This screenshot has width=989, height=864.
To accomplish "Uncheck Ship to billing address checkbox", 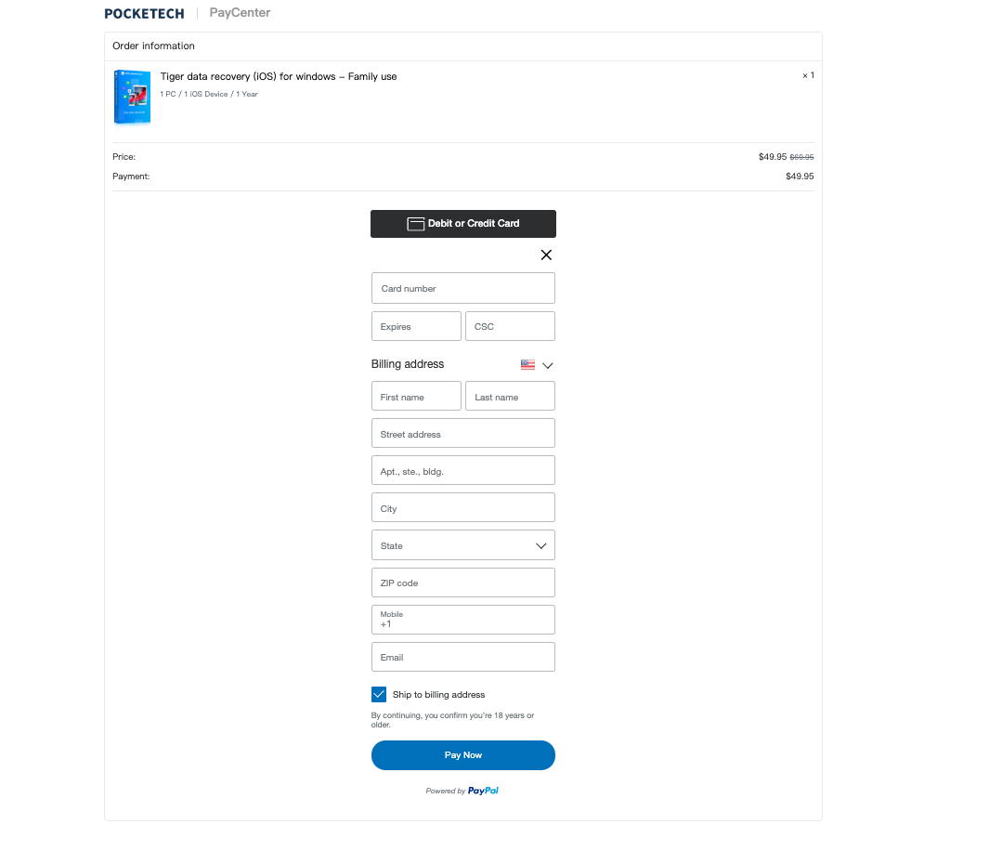I will 379,694.
